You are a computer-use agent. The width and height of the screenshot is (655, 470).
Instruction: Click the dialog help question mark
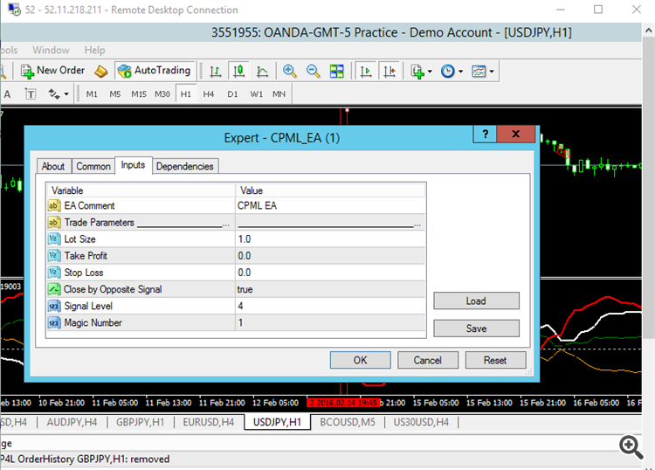pyautogui.click(x=485, y=135)
